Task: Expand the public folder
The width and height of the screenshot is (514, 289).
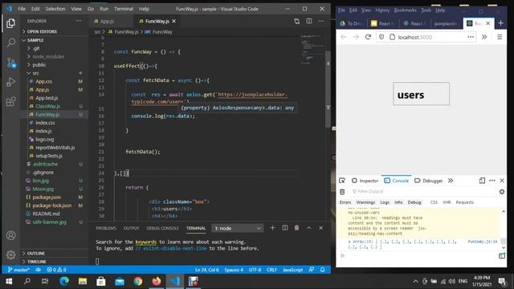Action: pos(55,65)
